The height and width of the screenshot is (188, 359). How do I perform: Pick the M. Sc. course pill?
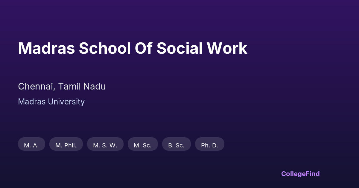[143, 145]
